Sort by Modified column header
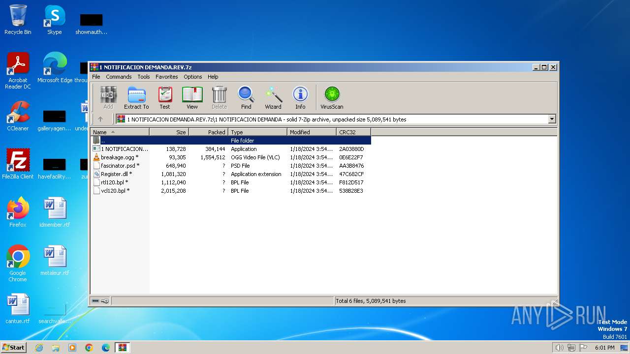The image size is (630, 354). [x=312, y=132]
